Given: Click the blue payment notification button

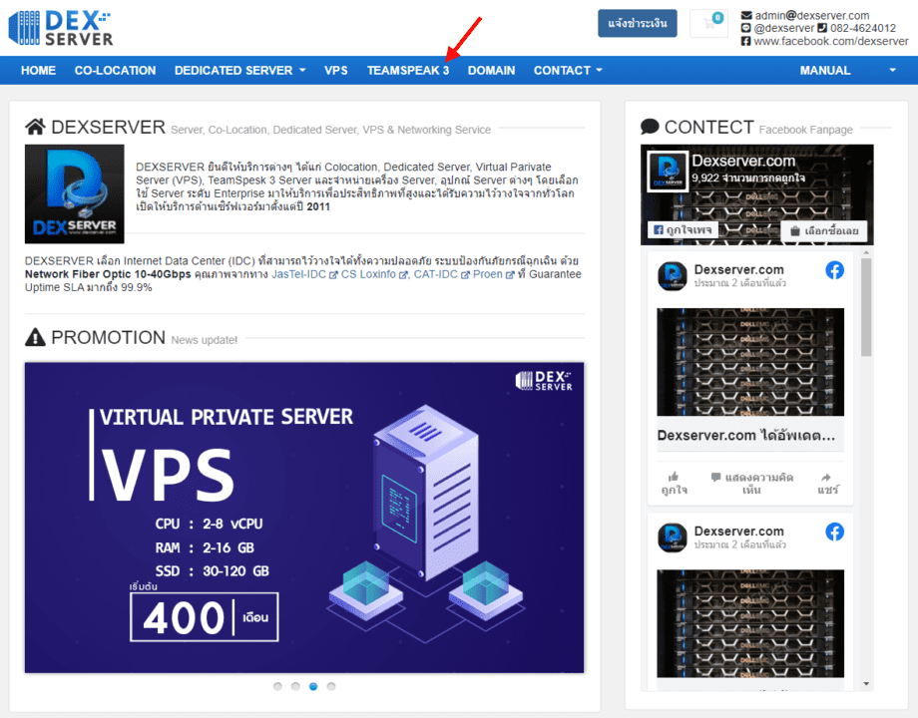Looking at the screenshot, I should [x=637, y=23].
